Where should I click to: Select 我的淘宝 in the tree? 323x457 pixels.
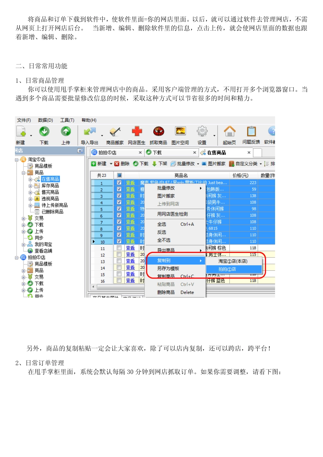coord(44,244)
